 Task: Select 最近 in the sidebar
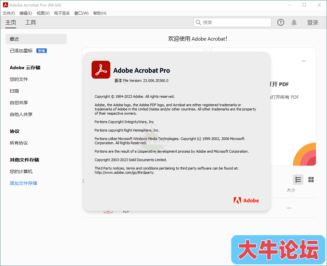click(x=36, y=39)
